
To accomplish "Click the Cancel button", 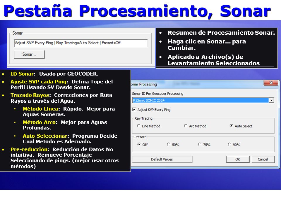I will (263, 159).
